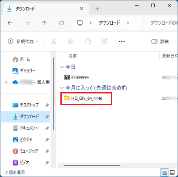Click the PC monitor icon in address bar
This screenshot has height=177, width=178.
click(x=80, y=23)
